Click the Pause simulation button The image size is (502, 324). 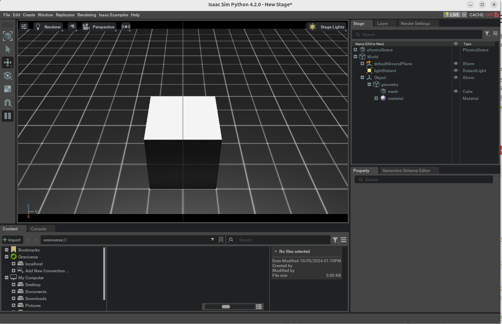pos(8,116)
